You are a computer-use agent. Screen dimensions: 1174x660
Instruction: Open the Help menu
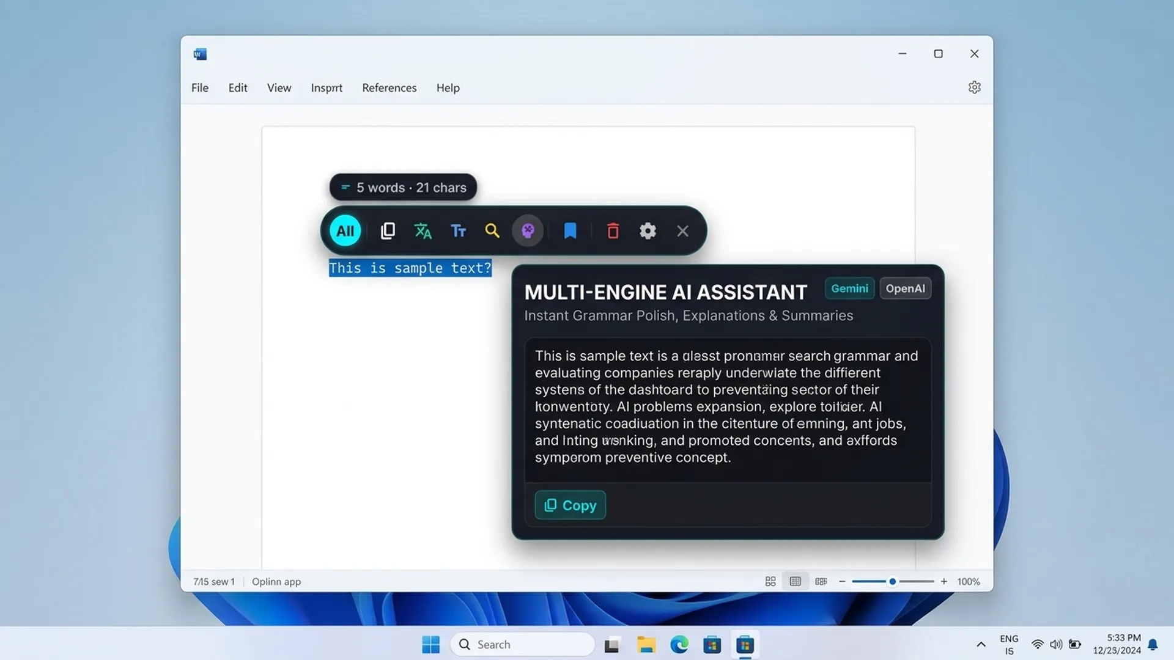click(x=448, y=88)
